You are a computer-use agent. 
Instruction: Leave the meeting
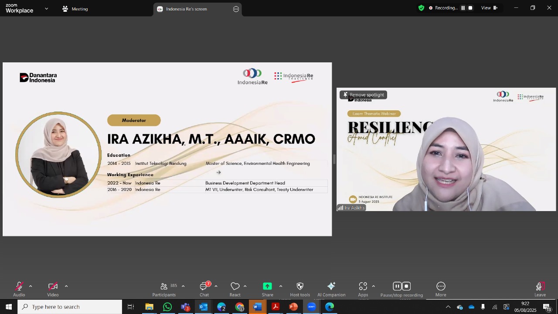point(540,290)
